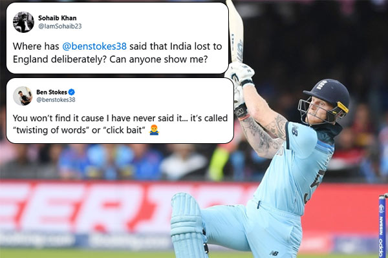
Task: Click the New Balance logo on trousers
Action: click(274, 253)
